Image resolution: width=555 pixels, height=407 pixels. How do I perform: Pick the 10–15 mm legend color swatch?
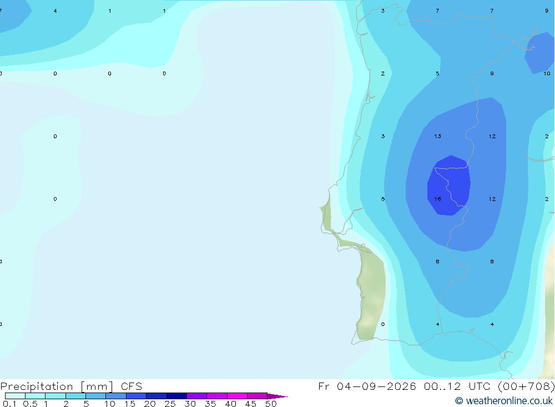(116, 396)
